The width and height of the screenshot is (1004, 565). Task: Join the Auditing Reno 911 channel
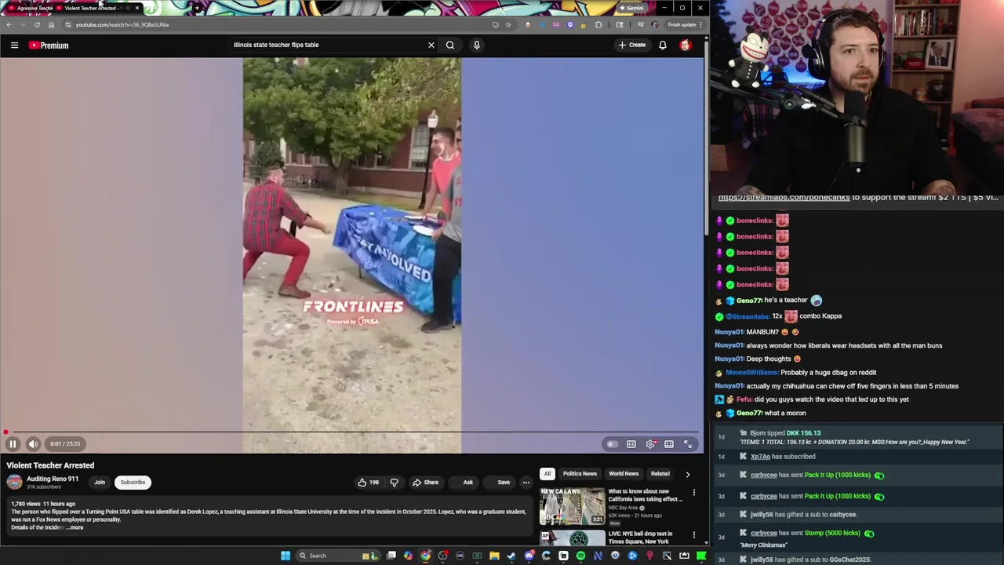tap(100, 483)
